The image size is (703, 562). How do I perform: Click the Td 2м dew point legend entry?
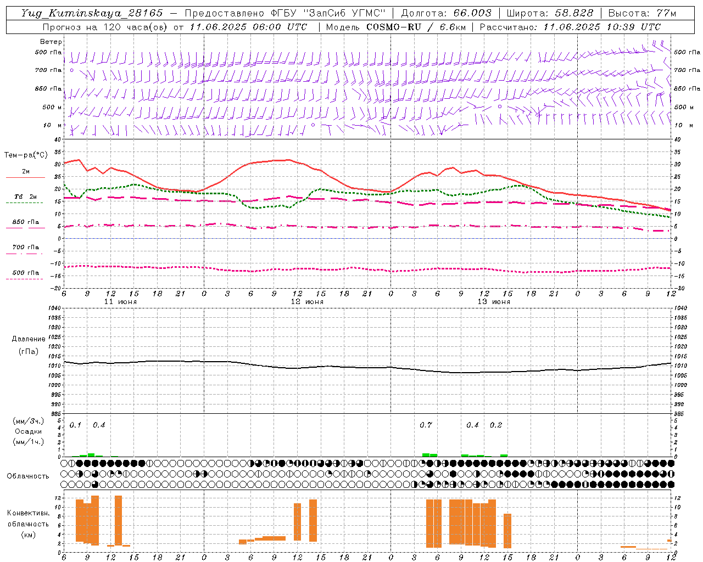(x=25, y=196)
